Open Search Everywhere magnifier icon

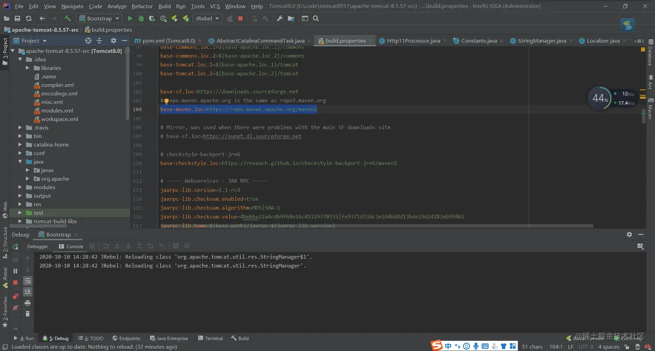pos(316,19)
